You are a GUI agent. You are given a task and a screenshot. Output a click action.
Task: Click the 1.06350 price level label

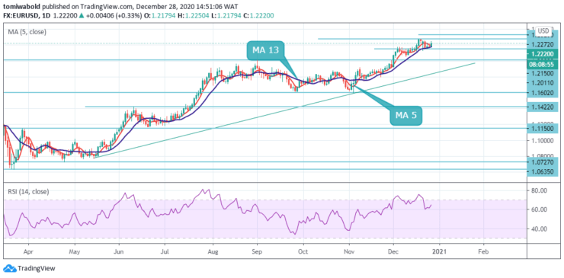point(543,171)
